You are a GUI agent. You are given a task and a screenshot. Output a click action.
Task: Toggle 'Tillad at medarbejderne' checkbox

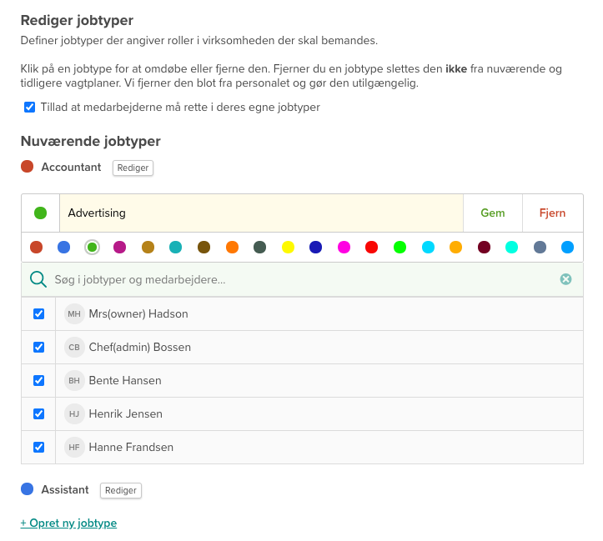tap(30, 108)
